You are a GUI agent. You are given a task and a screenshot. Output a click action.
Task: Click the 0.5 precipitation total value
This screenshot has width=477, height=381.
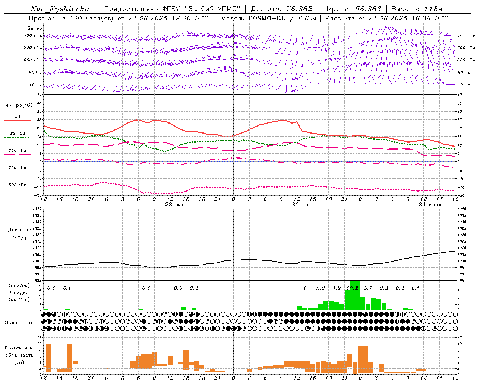click(178, 288)
